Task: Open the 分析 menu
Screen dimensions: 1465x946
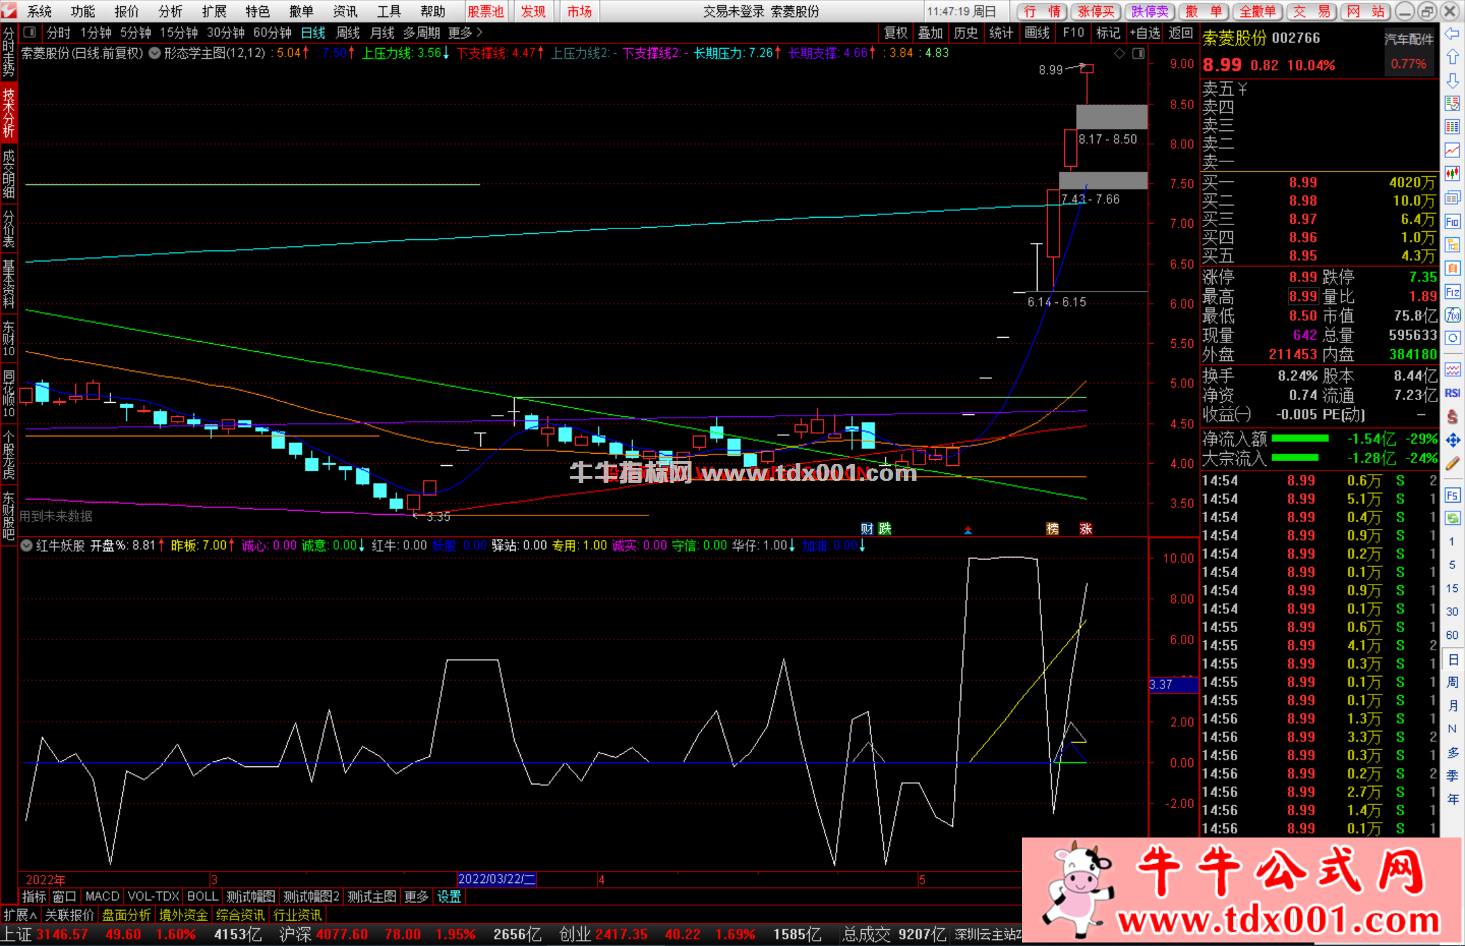Action: (170, 12)
